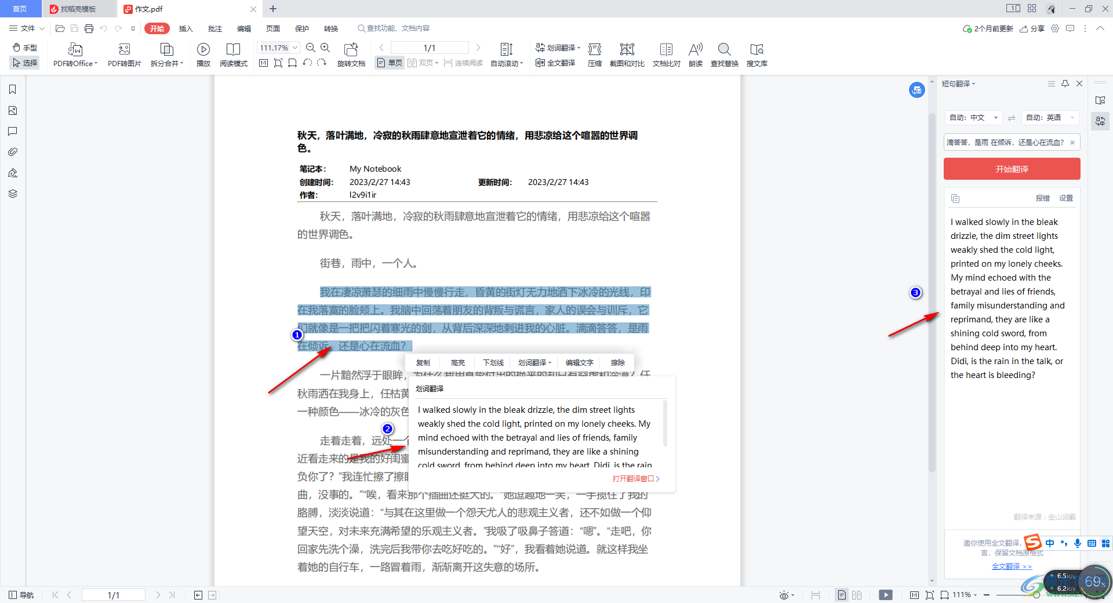The height and width of the screenshot is (603, 1113).
Task: Copy translation result icon in panel
Action: [955, 198]
